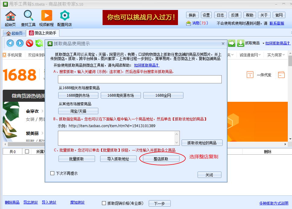
Task: Click the 1688淘货源市场 button
Action: pyautogui.click(x=121, y=95)
